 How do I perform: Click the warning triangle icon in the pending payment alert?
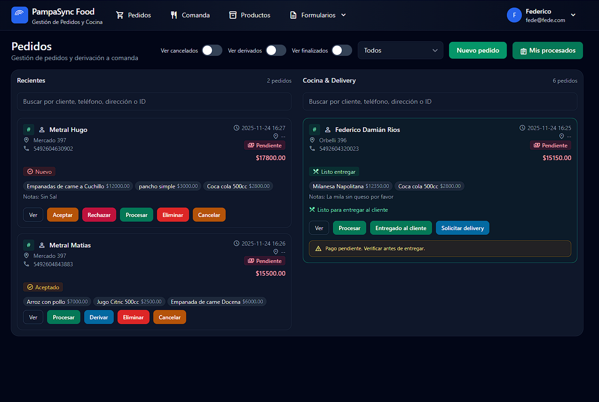pos(318,248)
